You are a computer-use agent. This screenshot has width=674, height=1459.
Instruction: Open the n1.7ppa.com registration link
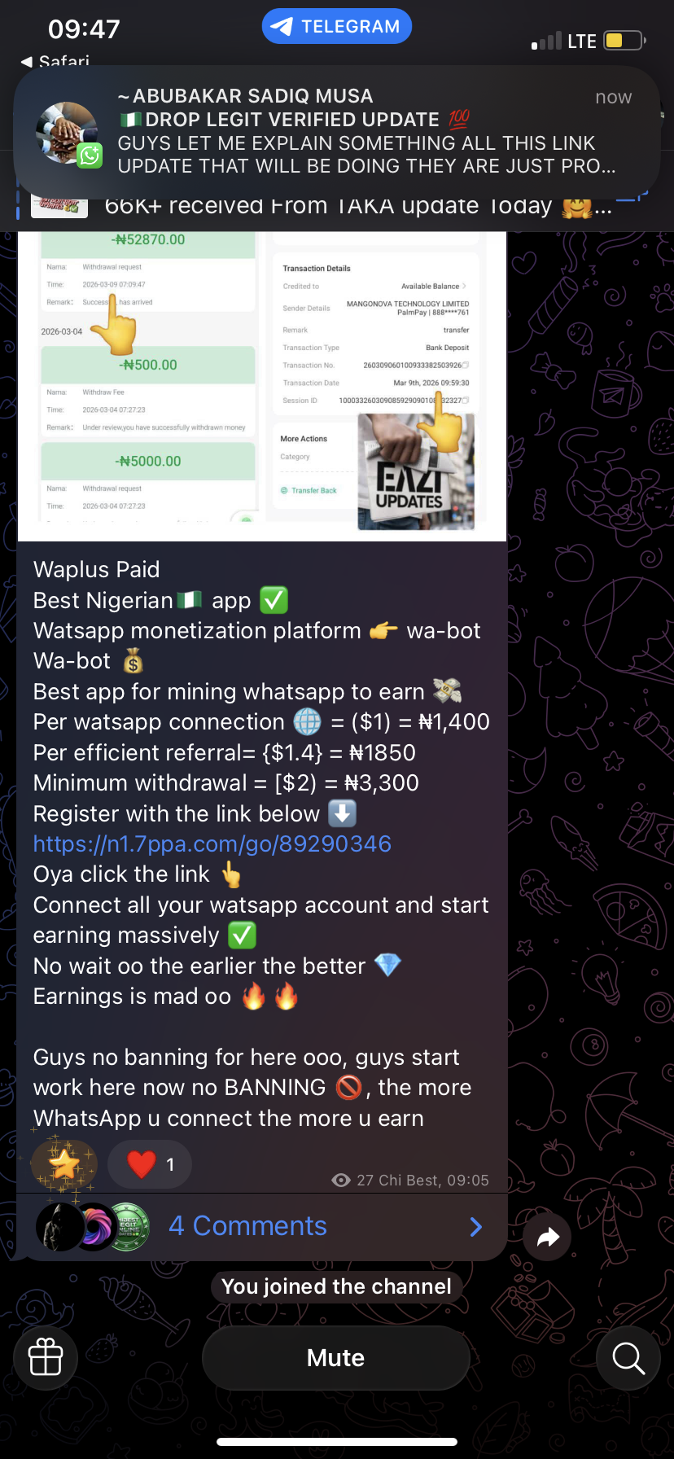(212, 844)
